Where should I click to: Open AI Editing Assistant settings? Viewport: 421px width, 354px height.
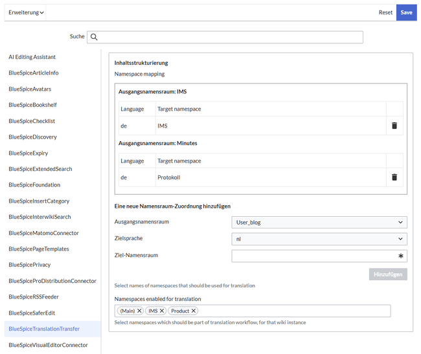[x=32, y=57]
